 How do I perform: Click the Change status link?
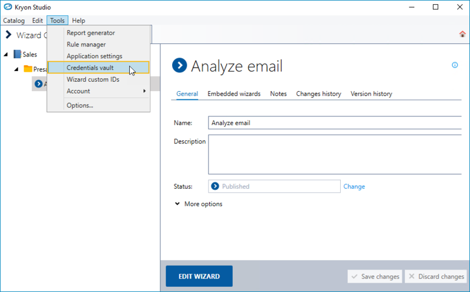pyautogui.click(x=354, y=186)
